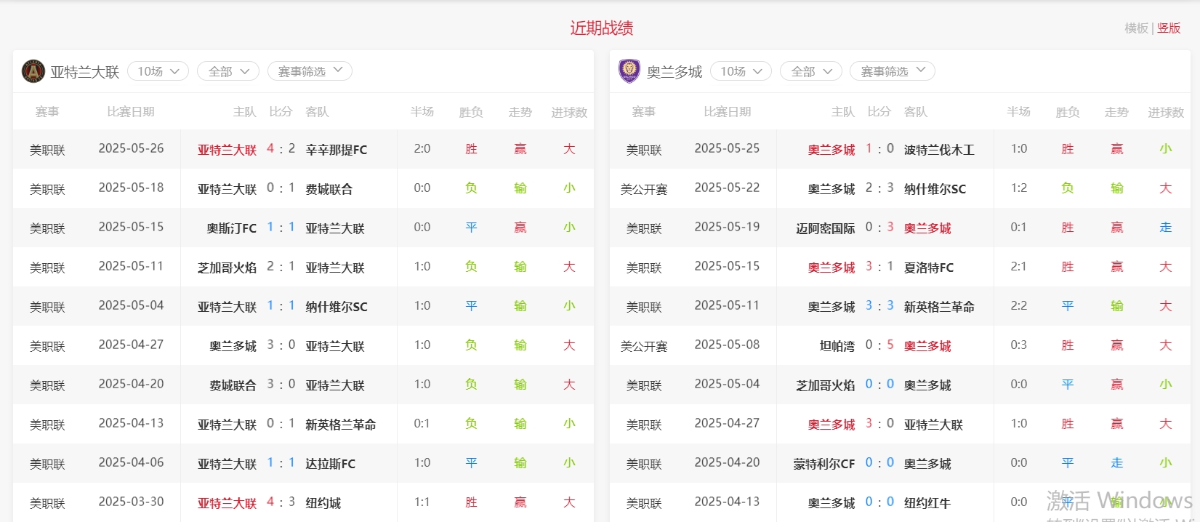Open the 4:2 score on 2025-05-26

tap(281, 149)
